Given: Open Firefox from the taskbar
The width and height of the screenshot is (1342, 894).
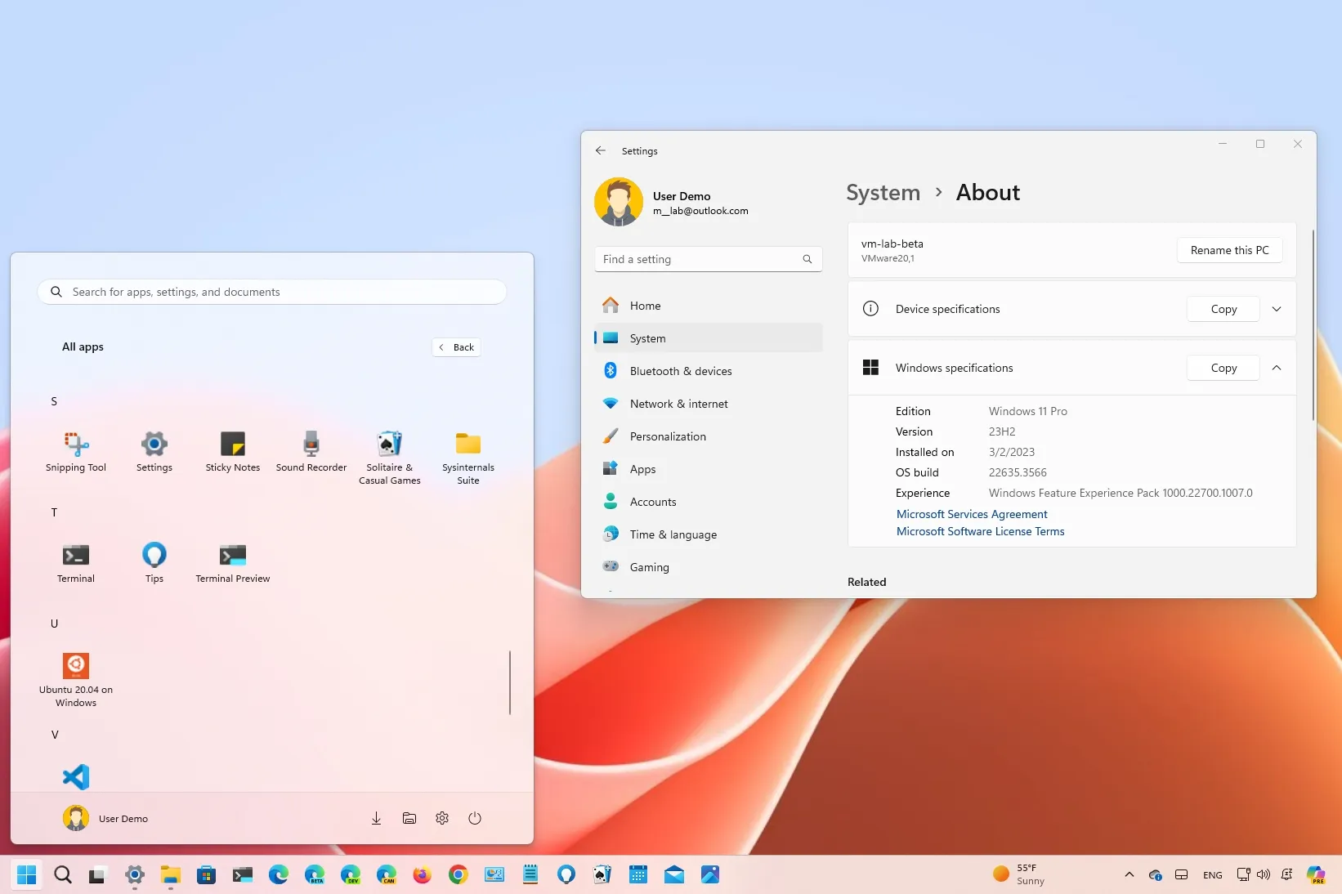Looking at the screenshot, I should pyautogui.click(x=422, y=875).
